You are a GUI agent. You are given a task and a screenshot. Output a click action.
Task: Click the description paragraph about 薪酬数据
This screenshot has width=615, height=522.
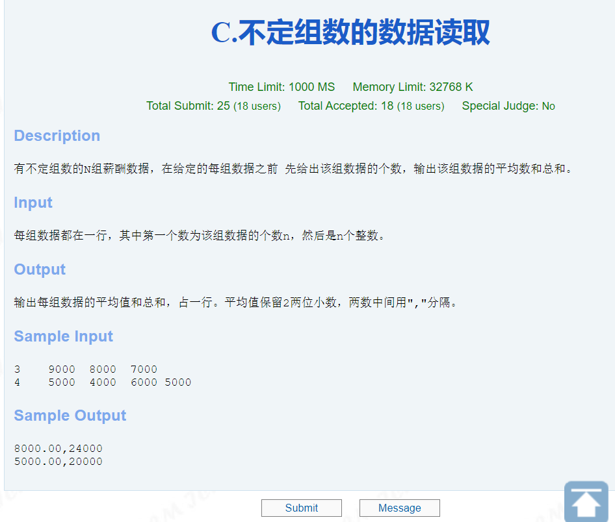293,168
